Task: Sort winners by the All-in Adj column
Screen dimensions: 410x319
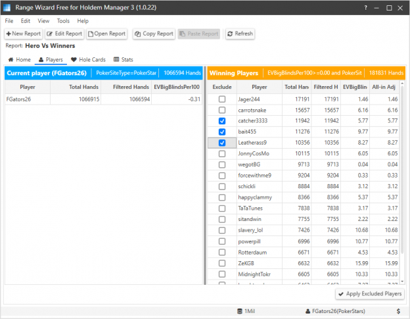Action: point(384,87)
